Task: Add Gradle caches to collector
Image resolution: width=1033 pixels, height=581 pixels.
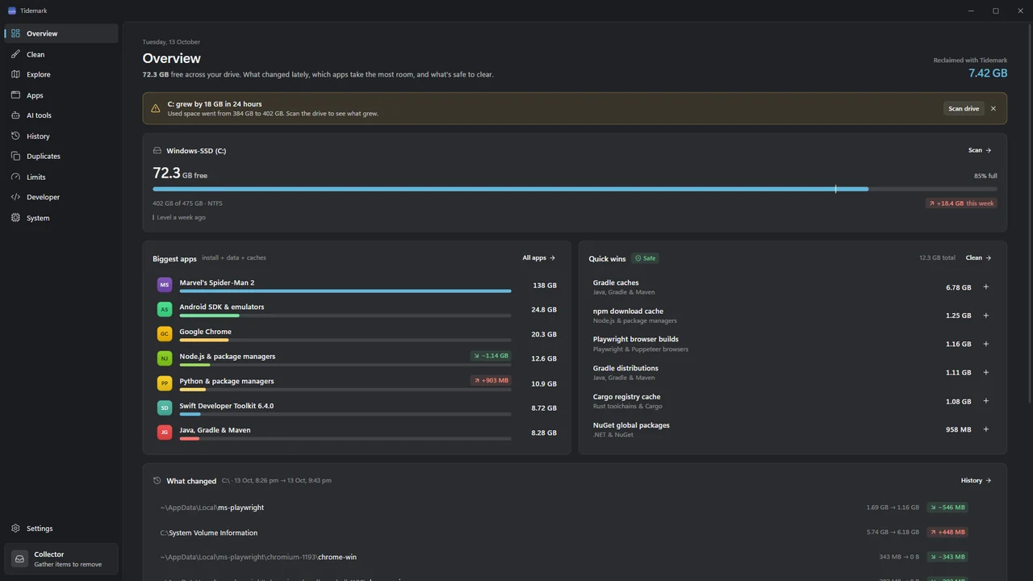Action: (985, 287)
